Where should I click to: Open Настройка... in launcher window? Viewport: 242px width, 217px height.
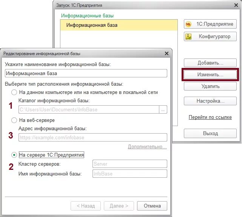click(210, 101)
